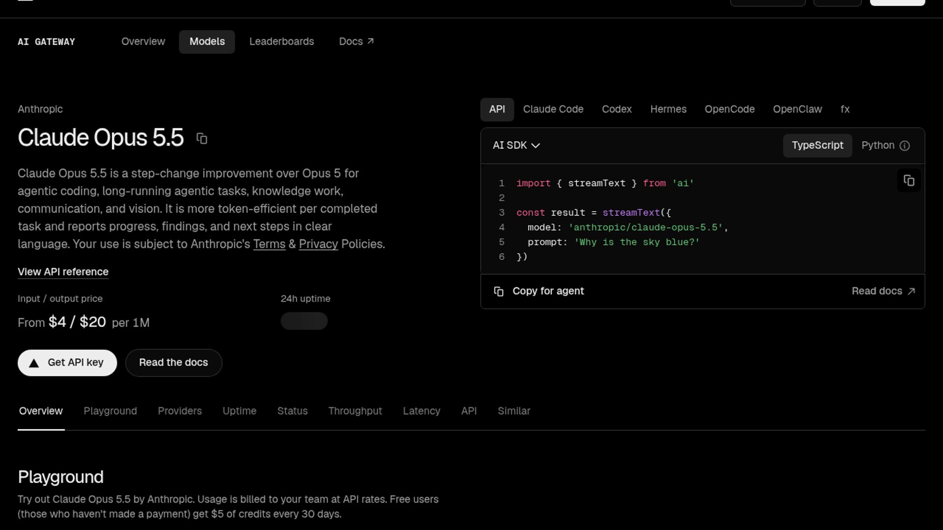Jump to the Similar tab

[x=514, y=411]
